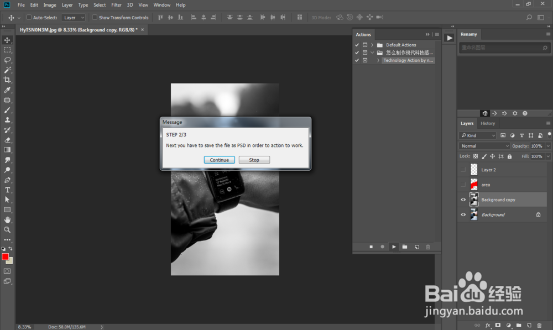The width and height of the screenshot is (553, 330).
Task: Select the Dodge tool
Action: 7,170
